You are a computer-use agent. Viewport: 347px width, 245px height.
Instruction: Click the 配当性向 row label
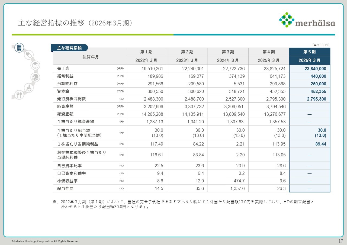(x=65, y=188)
